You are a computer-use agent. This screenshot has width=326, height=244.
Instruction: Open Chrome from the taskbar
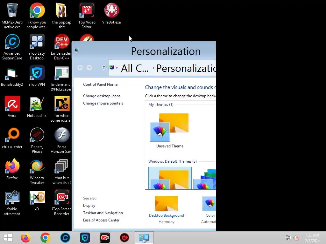tap(45, 238)
